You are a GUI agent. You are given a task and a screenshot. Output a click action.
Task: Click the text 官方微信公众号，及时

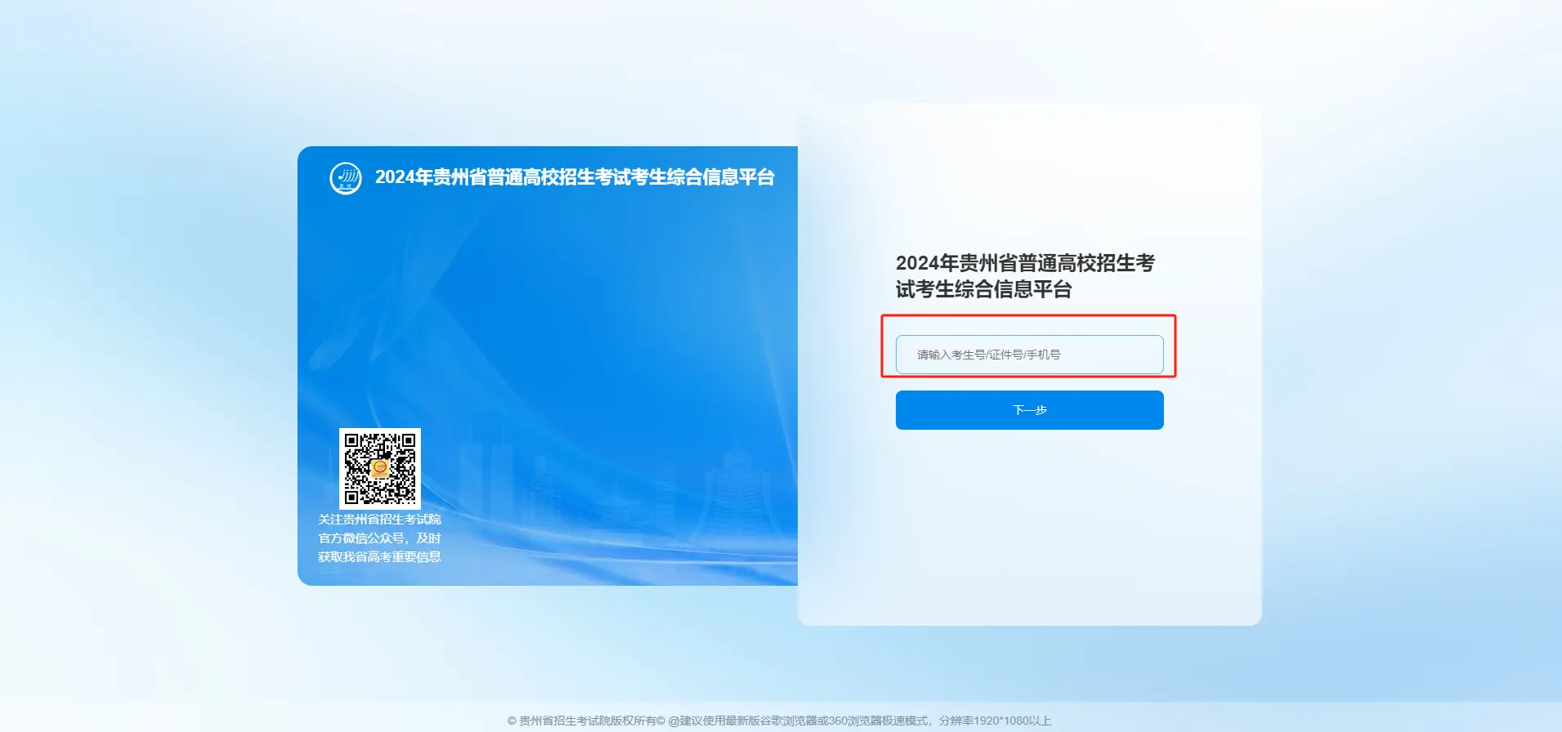[x=379, y=538]
